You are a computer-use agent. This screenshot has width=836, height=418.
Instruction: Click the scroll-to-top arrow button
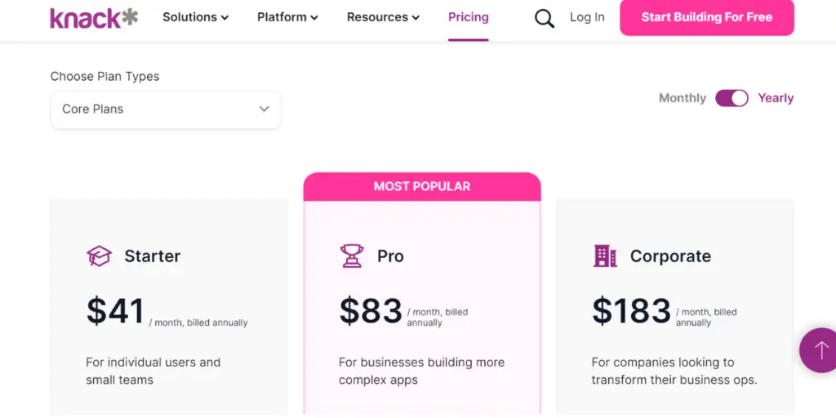point(820,350)
